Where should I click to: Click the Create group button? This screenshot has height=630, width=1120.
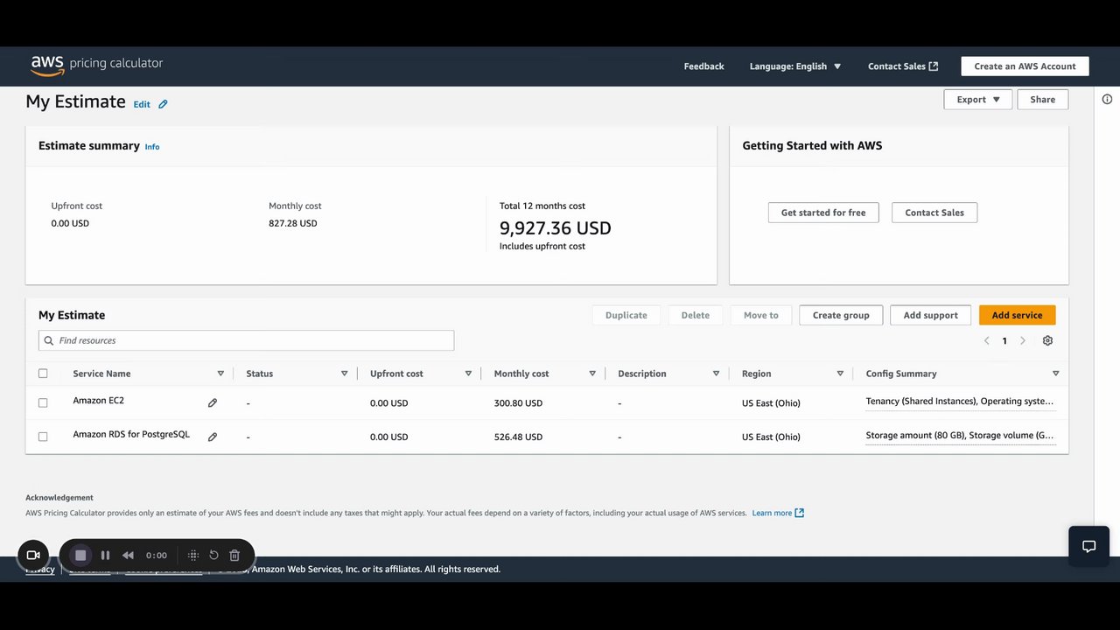(x=841, y=315)
